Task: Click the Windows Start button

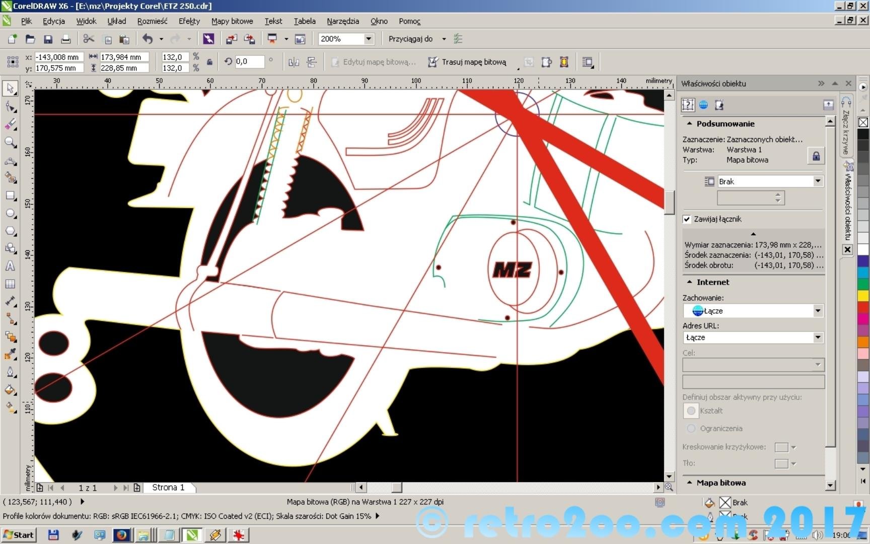Action: tap(19, 535)
